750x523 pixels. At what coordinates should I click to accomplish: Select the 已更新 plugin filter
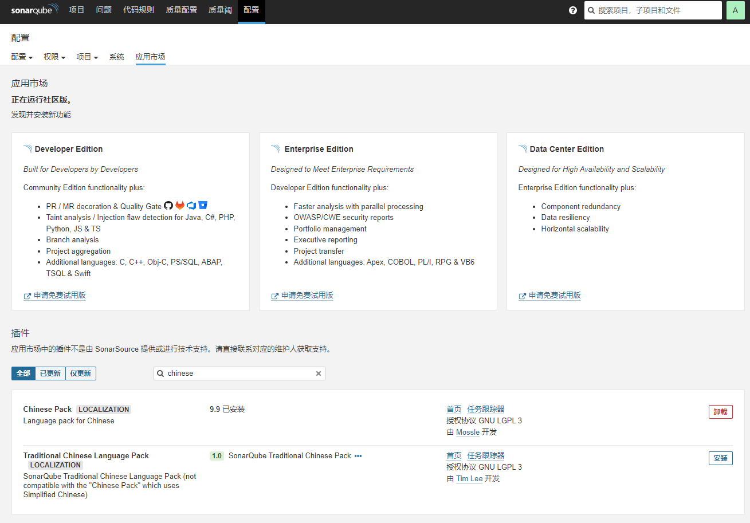pyautogui.click(x=50, y=373)
